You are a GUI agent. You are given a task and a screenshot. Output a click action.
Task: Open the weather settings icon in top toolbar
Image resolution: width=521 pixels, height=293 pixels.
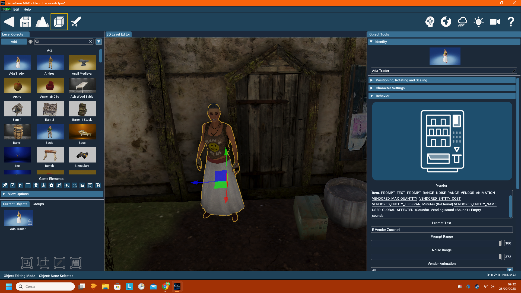(462, 22)
